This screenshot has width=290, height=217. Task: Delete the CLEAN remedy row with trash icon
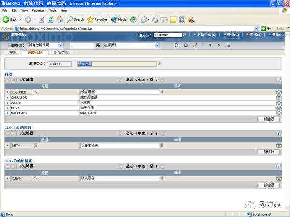click(279, 178)
